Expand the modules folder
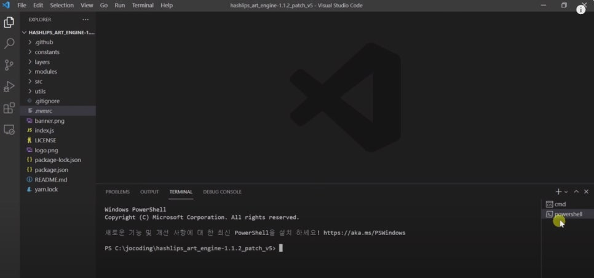The image size is (594, 278). point(58,71)
